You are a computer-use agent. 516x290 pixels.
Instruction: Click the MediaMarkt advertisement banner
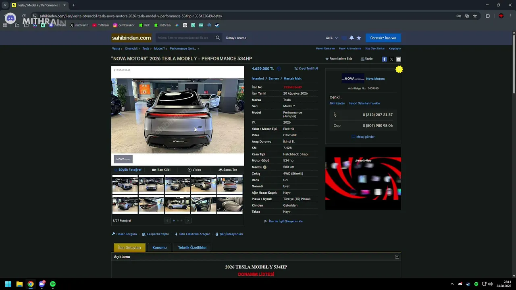point(363,178)
